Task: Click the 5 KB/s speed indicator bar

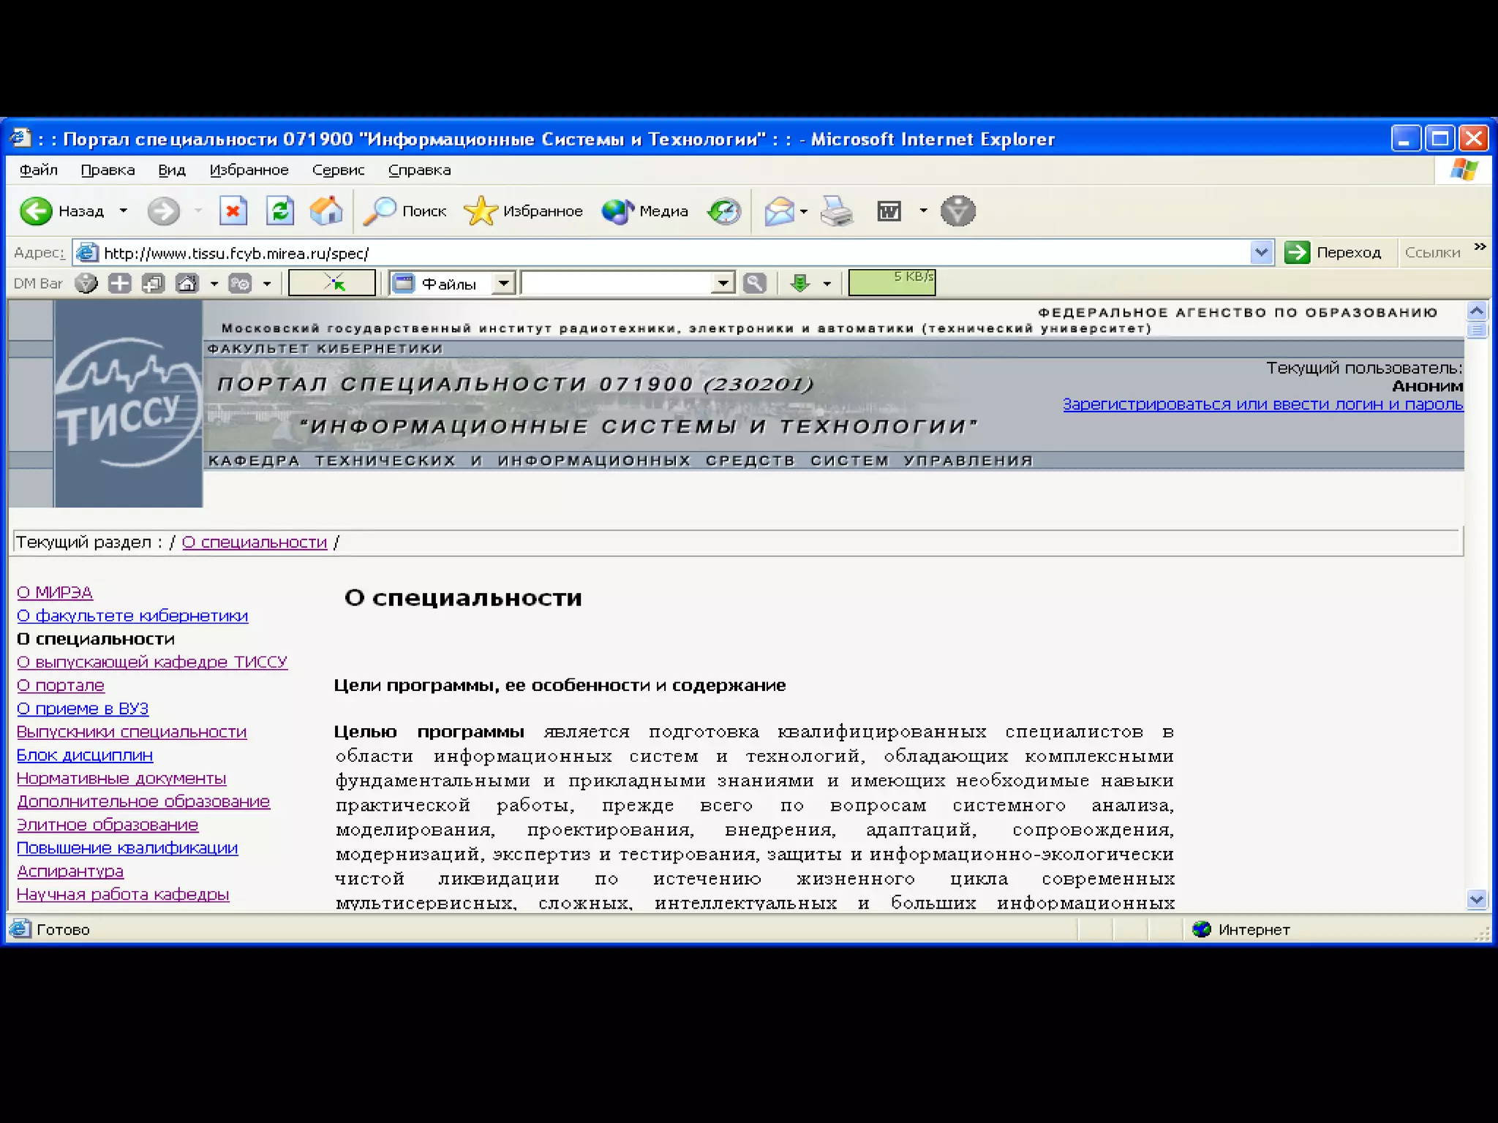Action: [x=892, y=282]
